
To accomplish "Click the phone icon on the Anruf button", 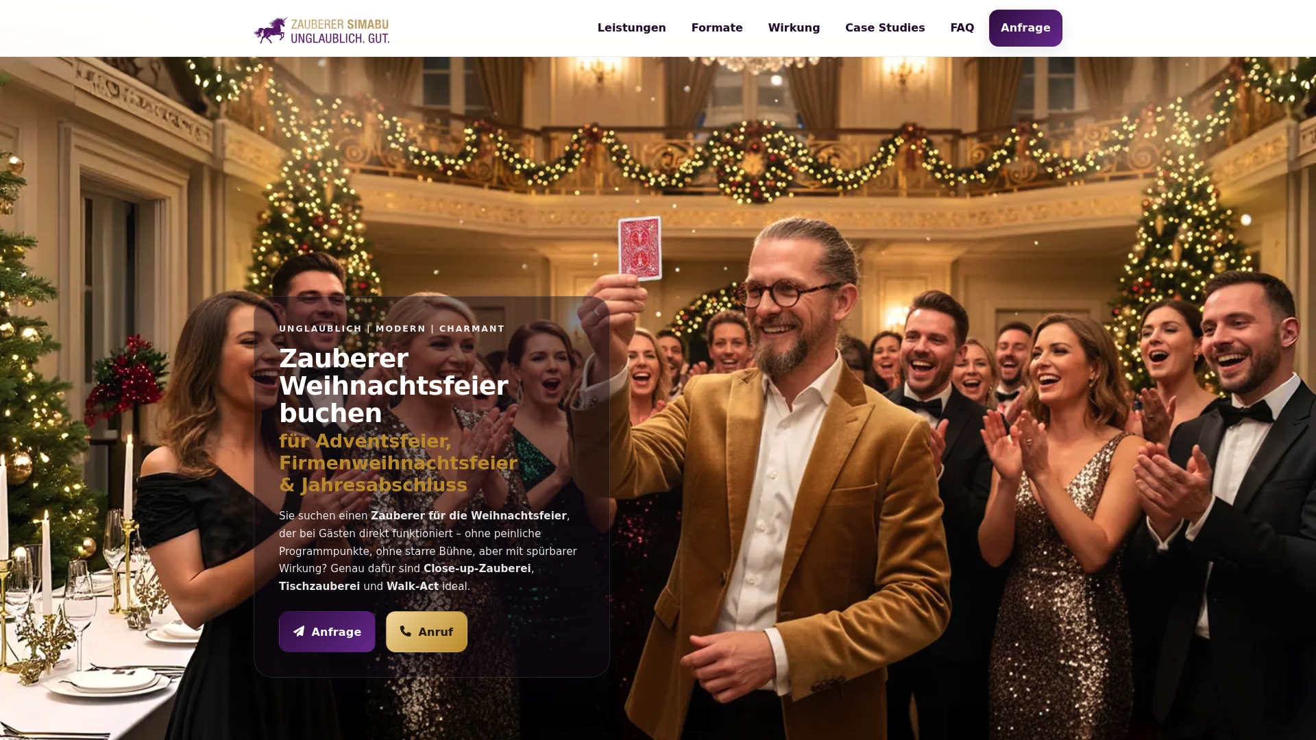I will [406, 631].
